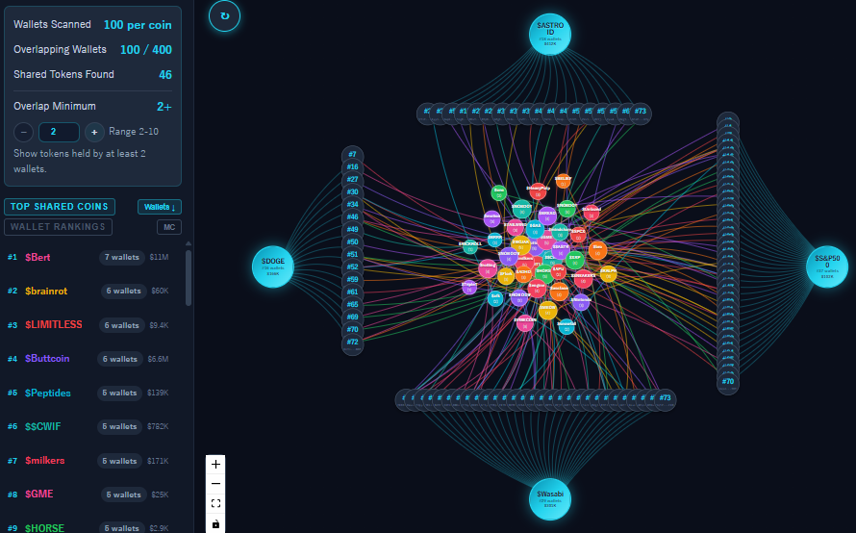Click the cyan $GAS token node
856x533 pixels.
pyautogui.click(x=535, y=229)
